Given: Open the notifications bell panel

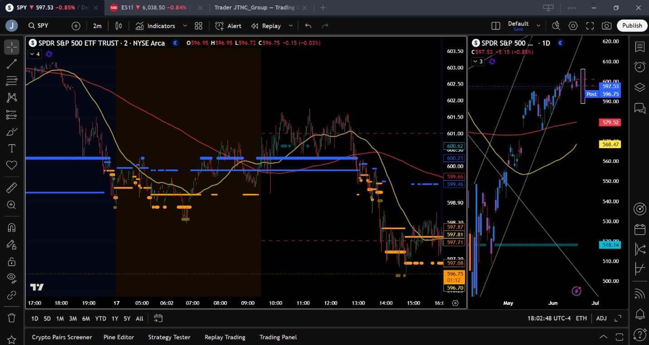Looking at the screenshot, I should (x=640, y=314).
